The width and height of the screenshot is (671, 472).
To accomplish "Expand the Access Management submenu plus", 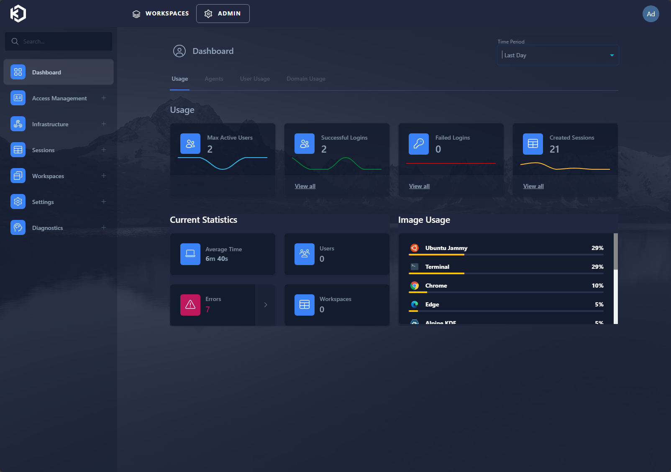I will click(x=104, y=98).
